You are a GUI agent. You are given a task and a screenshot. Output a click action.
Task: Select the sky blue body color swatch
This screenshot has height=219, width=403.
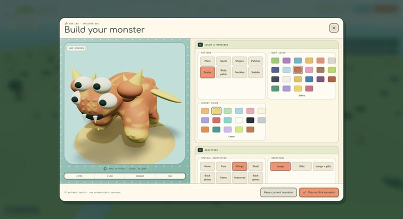[x=297, y=60]
